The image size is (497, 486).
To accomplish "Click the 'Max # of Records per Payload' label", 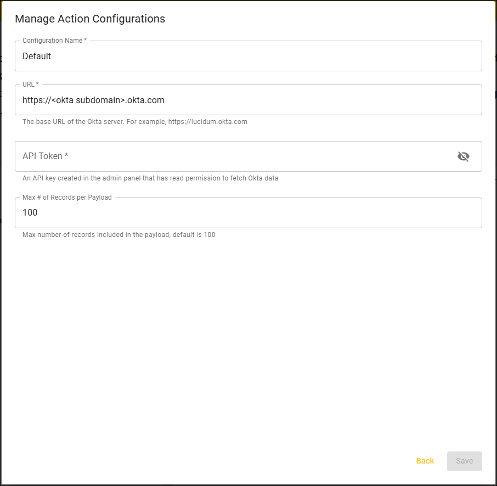I will tap(67, 197).
